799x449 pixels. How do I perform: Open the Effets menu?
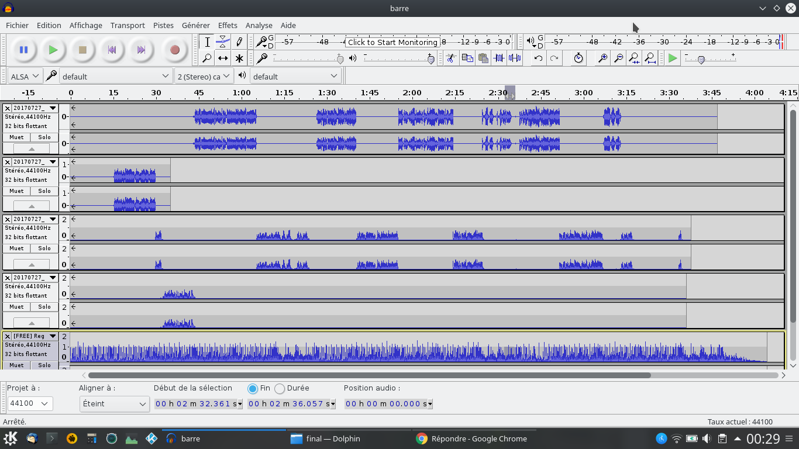click(x=228, y=25)
